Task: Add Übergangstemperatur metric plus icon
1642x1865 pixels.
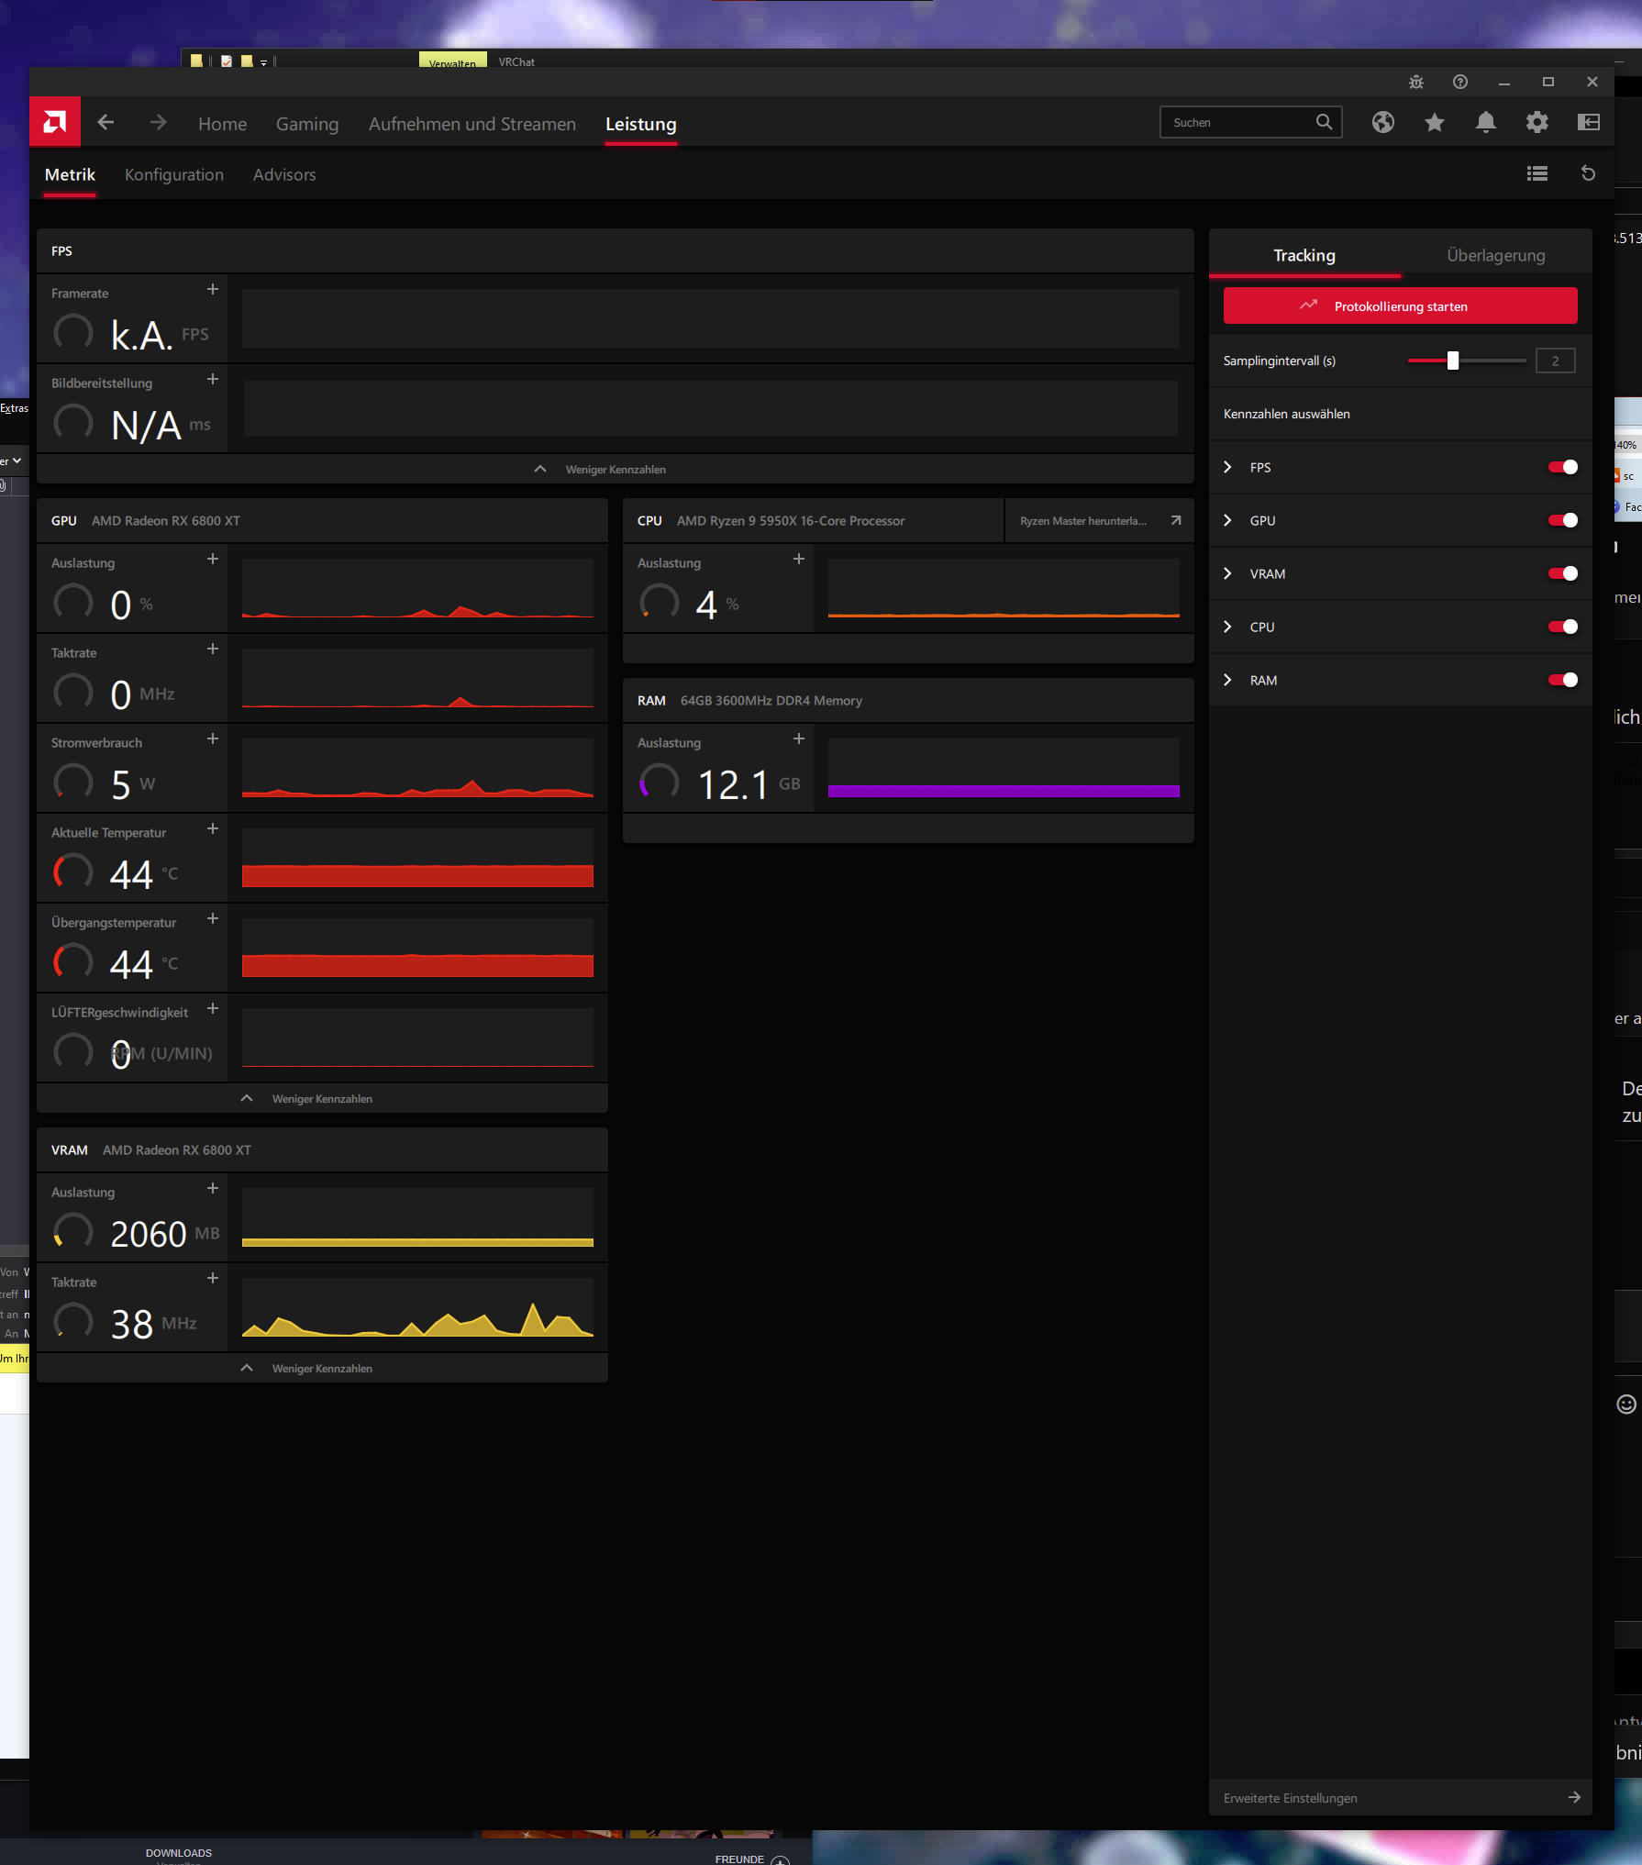Action: point(213,918)
